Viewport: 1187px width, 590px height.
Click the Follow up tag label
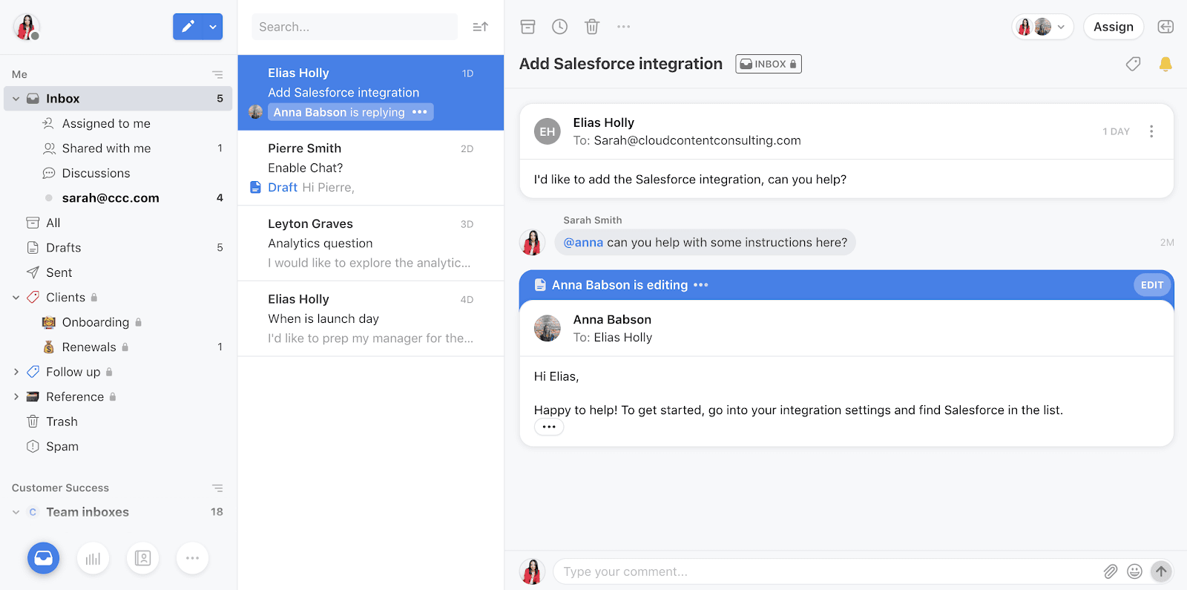click(x=73, y=372)
